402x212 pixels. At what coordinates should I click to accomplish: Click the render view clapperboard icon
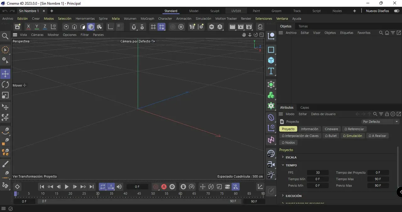pyautogui.click(x=232, y=27)
